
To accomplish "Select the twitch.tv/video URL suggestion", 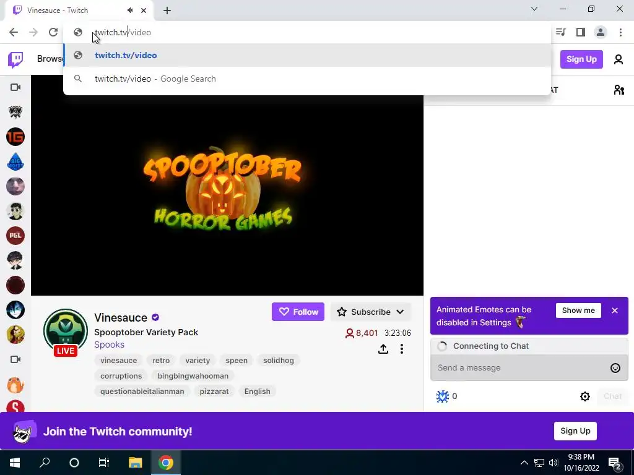I will [x=307, y=55].
